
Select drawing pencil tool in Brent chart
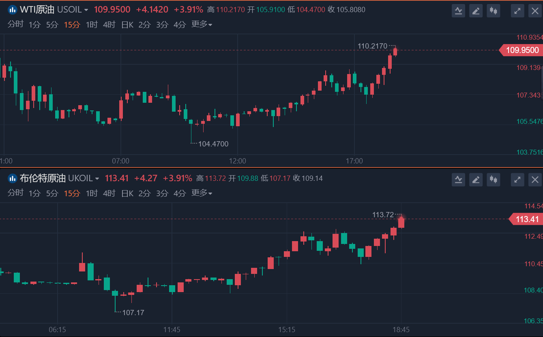click(x=476, y=179)
